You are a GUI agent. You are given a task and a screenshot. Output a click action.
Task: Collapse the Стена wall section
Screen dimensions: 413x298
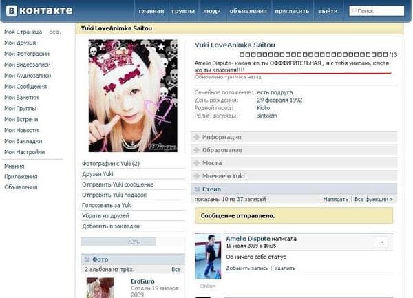tap(294, 189)
